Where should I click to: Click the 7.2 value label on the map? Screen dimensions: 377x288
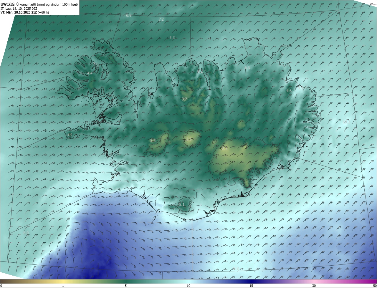pyautogui.click(x=161, y=19)
